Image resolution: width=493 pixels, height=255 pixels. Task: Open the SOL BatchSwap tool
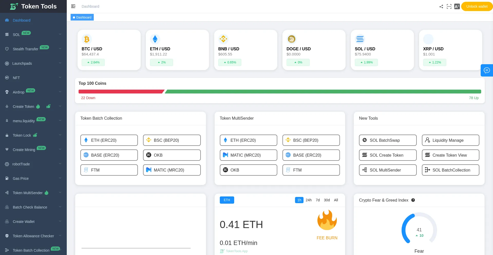click(388, 140)
